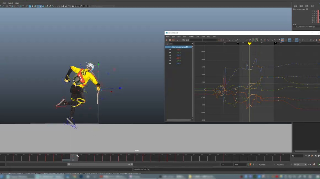Image resolution: width=320 pixels, height=179 pixels.
Task: Click the insert keys tool icon
Action: pyautogui.click(x=170, y=40)
